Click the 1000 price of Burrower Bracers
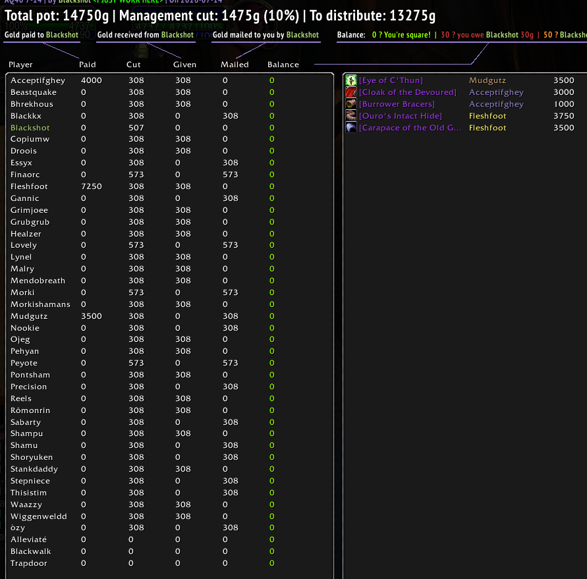The height and width of the screenshot is (579, 587). 564,104
